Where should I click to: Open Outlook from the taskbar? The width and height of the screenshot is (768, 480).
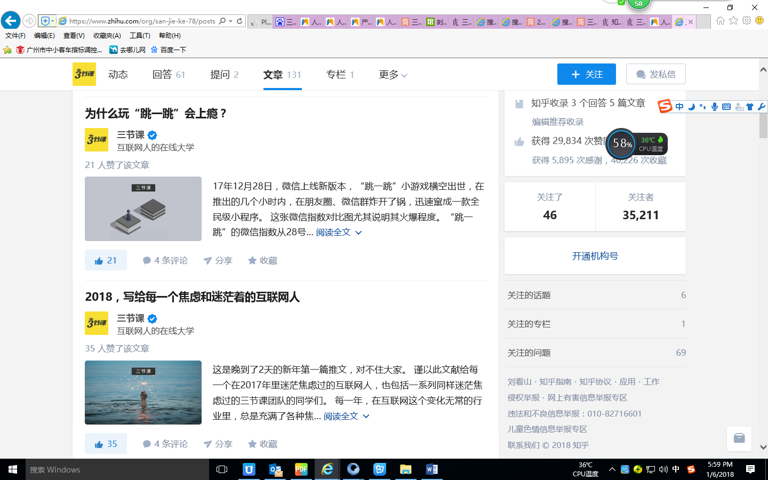tap(275, 469)
